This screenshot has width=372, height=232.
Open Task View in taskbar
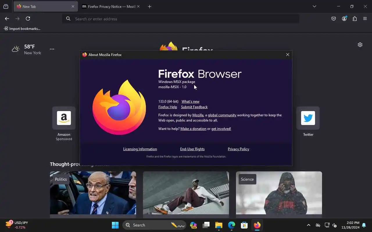coord(206,225)
